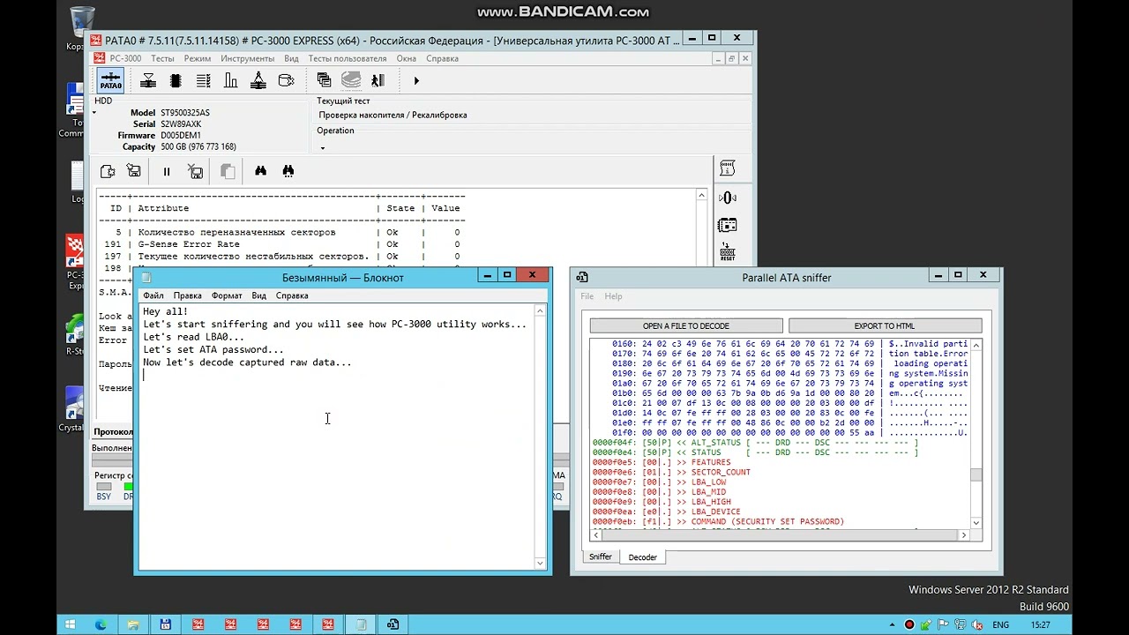This screenshot has width=1129, height=635.
Task: Switch to the ATA sniffer taskbar icon
Action: pos(393,624)
